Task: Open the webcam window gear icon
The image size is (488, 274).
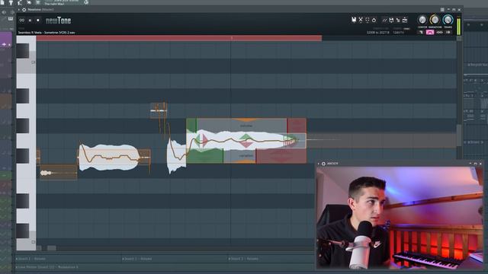Action: (x=323, y=164)
